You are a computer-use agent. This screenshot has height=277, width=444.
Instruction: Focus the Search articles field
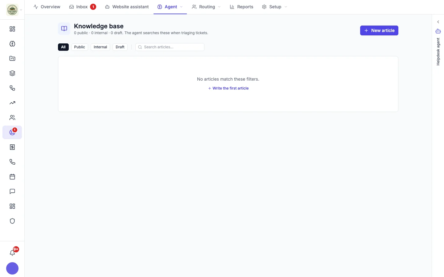170,47
